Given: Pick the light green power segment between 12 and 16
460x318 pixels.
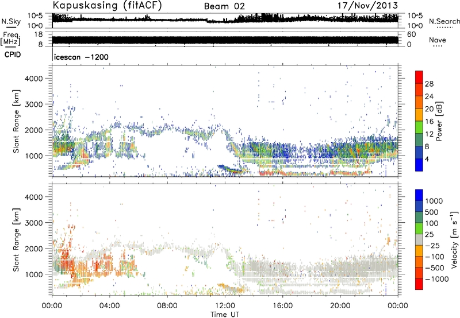Looking at the screenshot, I should pyautogui.click(x=419, y=127).
